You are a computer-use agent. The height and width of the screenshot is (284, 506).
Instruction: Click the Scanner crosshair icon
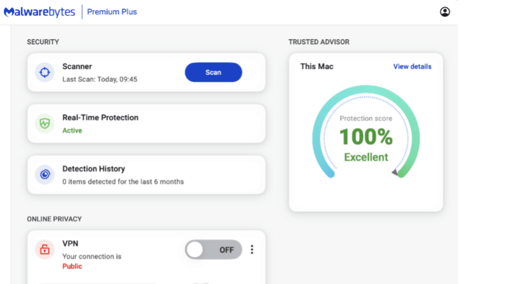(45, 72)
